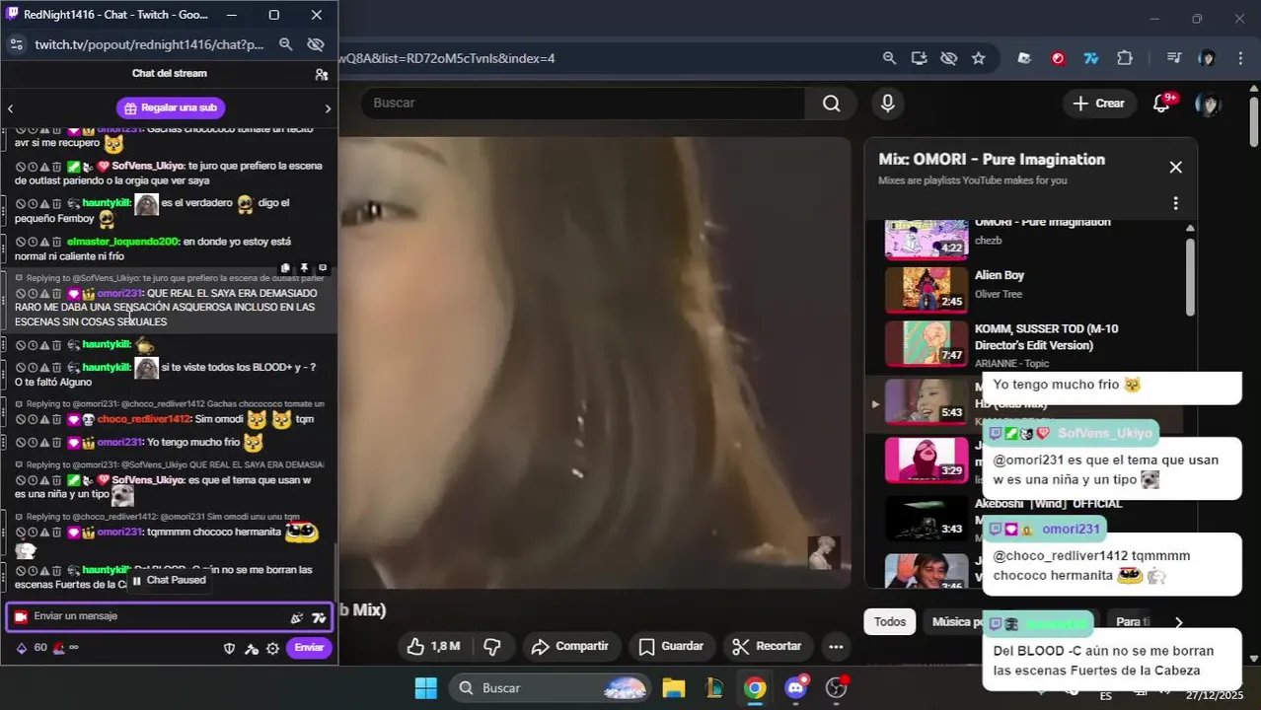Viewport: 1261px width, 710px height.
Task: Open the Chrome three-dot menu
Action: pyautogui.click(x=1239, y=58)
